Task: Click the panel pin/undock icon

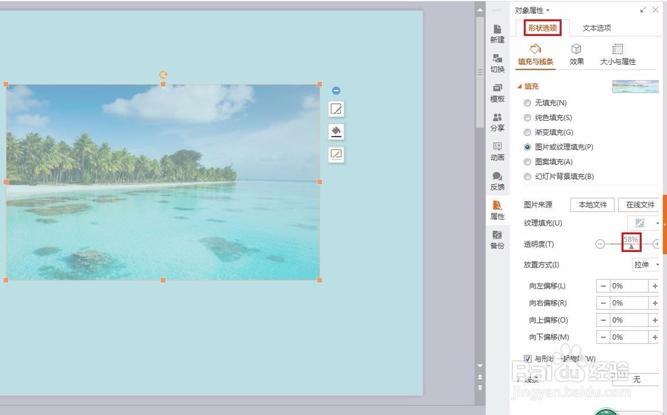Action: coord(643,10)
